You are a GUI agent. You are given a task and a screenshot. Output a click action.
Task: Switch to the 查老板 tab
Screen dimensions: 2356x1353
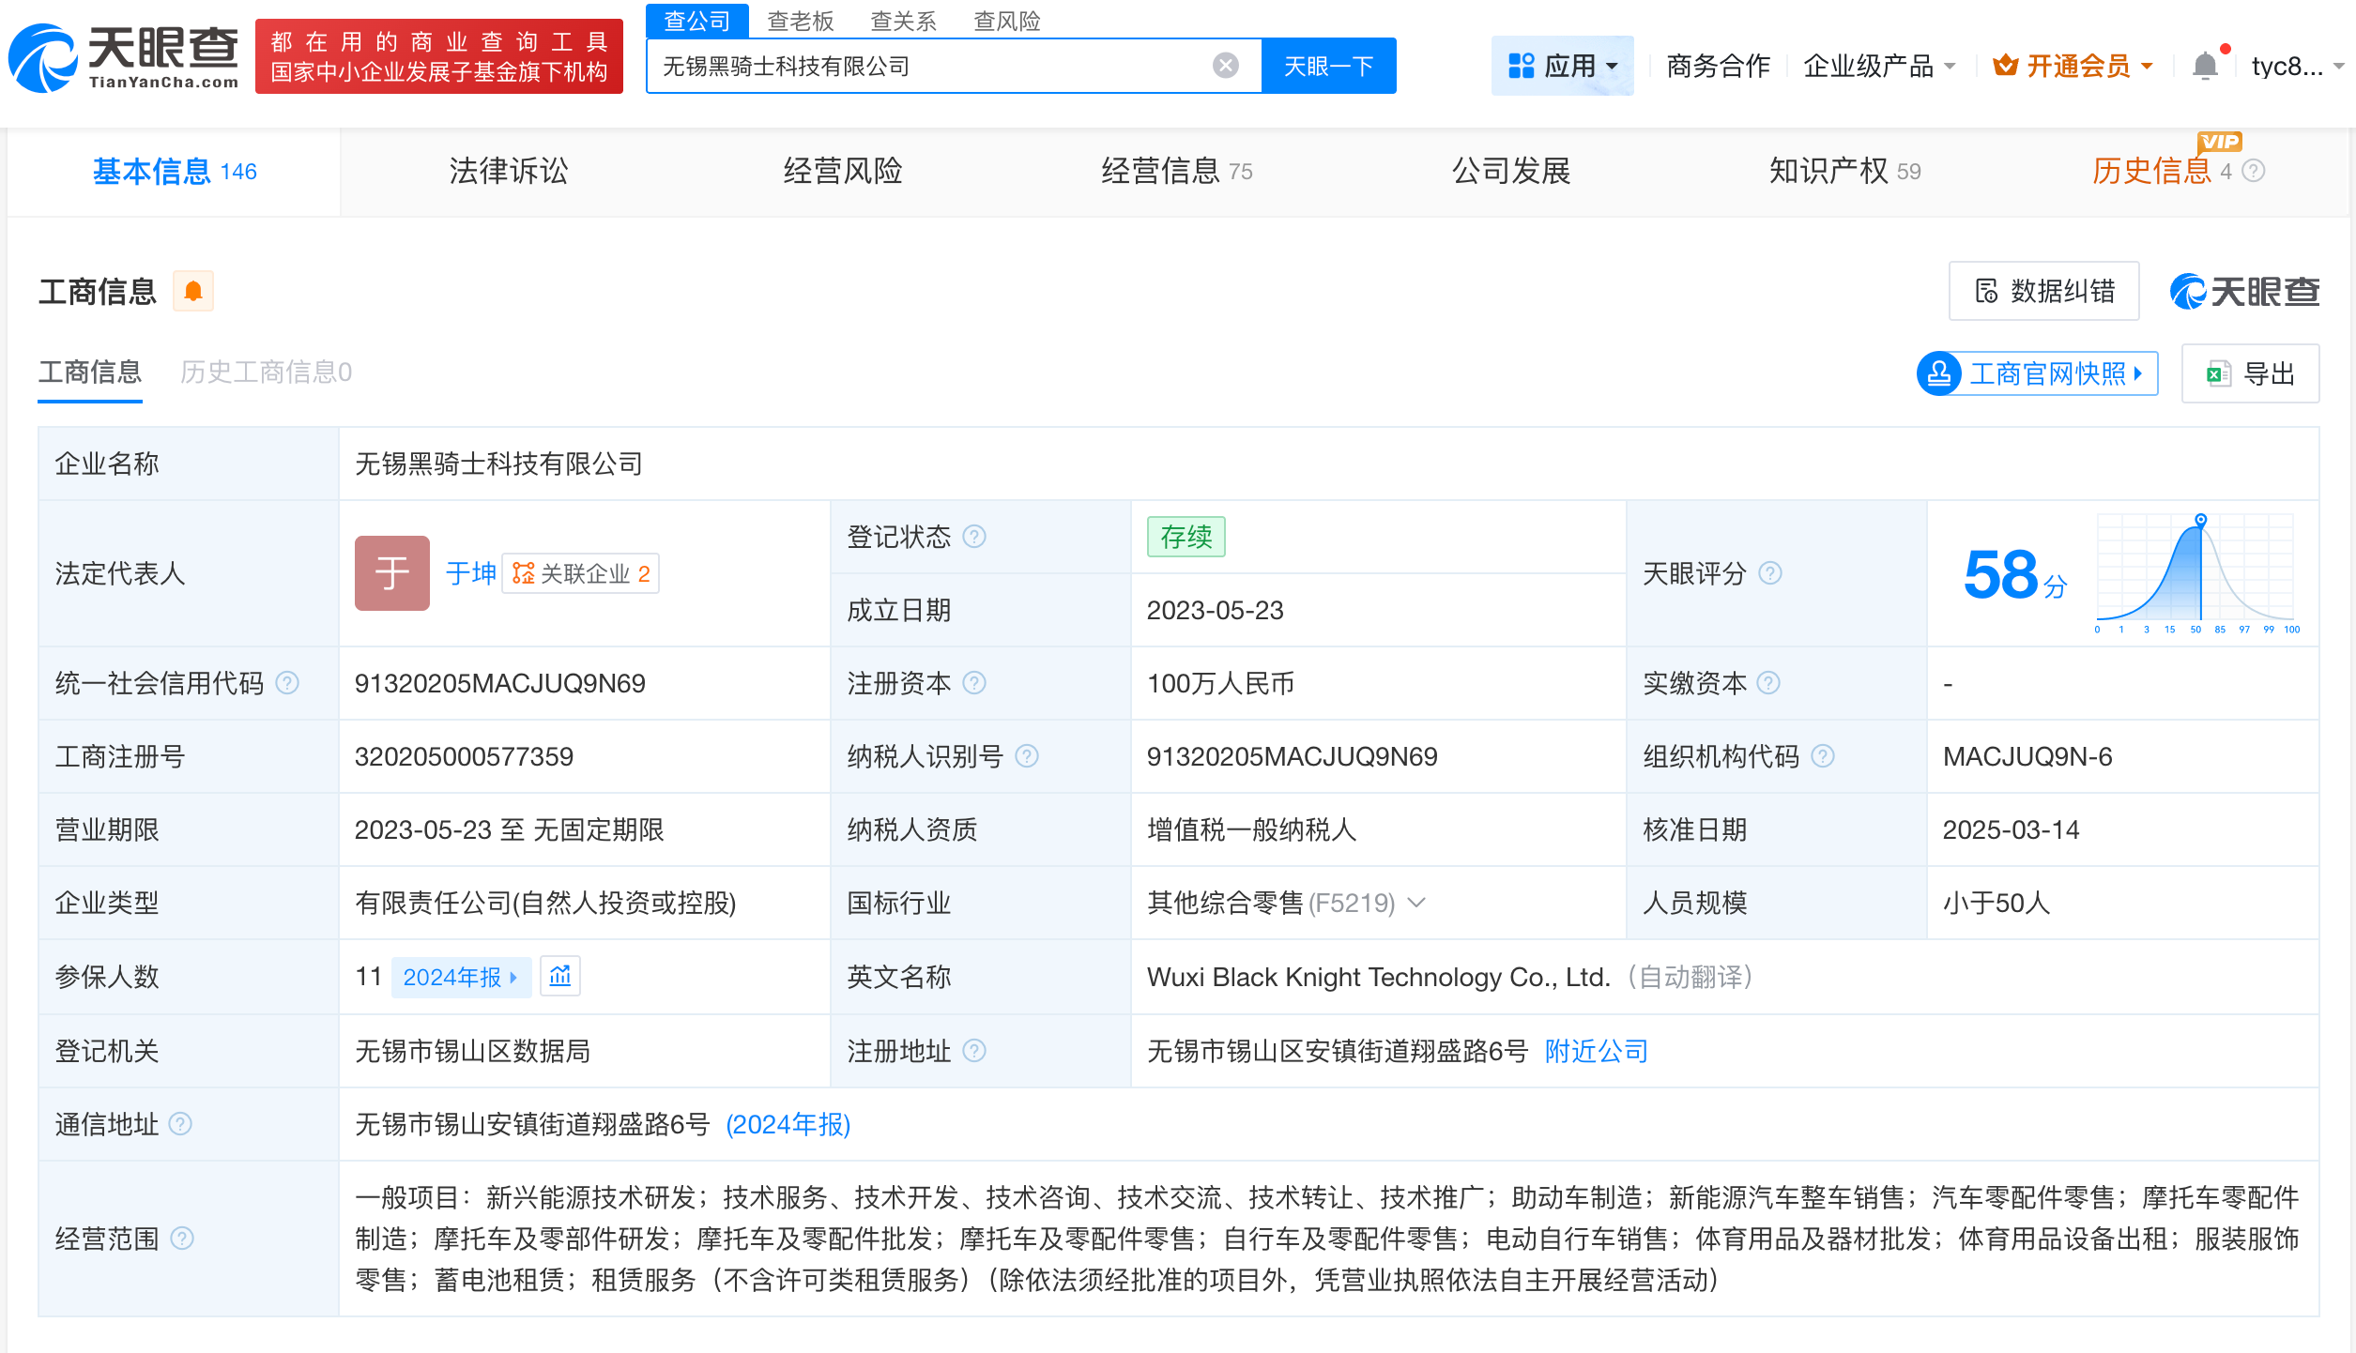coord(801,21)
